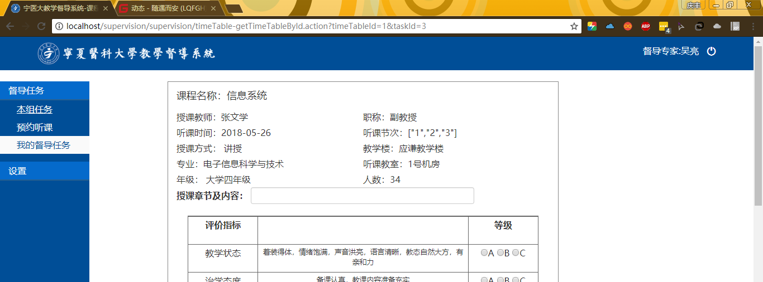Open the cursor arrow extension

[x=681, y=26]
